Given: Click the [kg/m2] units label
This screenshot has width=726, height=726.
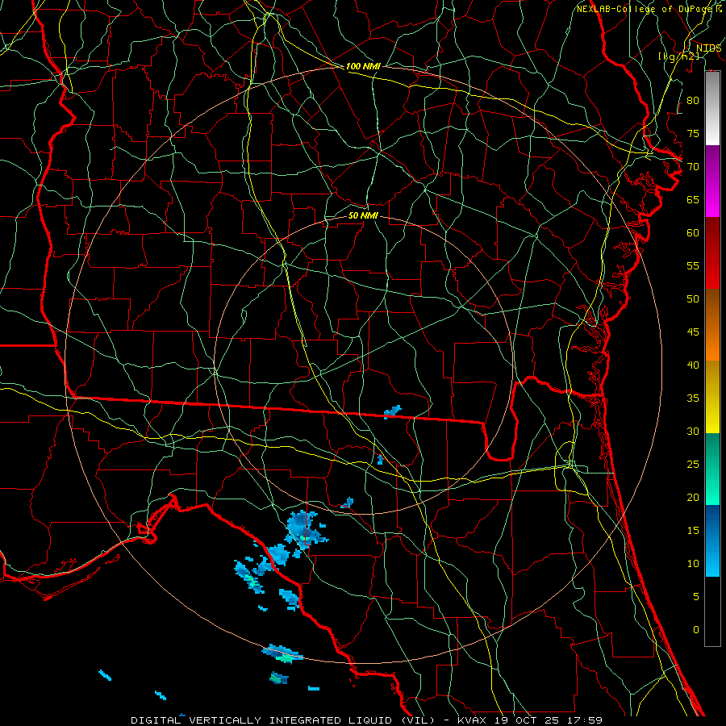Looking at the screenshot, I should tap(678, 56).
